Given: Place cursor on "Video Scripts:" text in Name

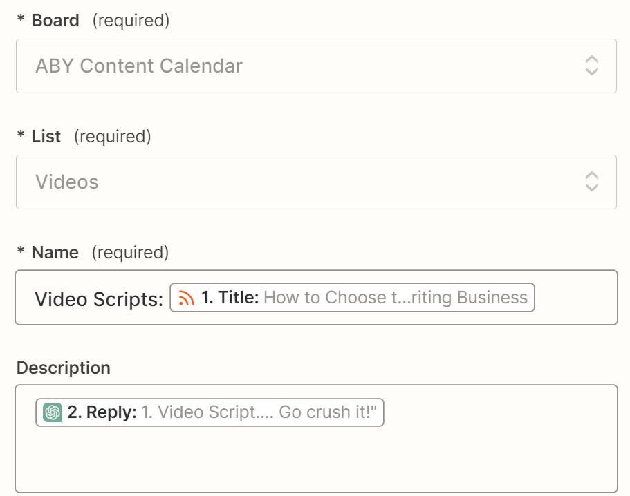Looking at the screenshot, I should point(98,298).
